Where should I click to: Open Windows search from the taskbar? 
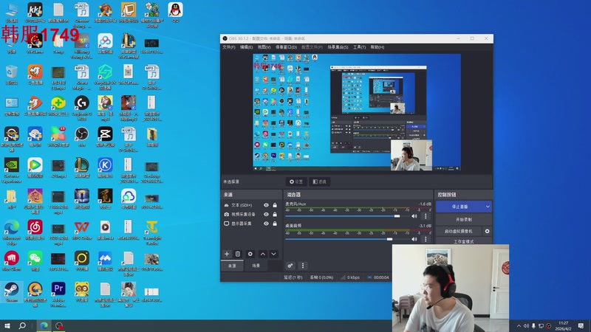[x=22, y=325]
